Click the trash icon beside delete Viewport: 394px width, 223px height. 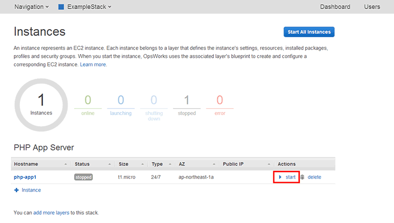(302, 177)
